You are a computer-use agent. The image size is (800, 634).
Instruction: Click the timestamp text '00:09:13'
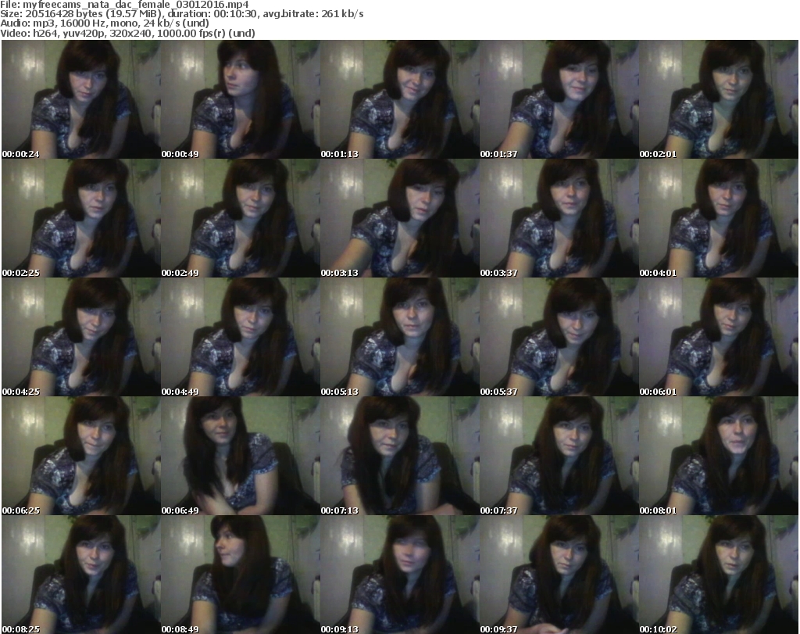[339, 629]
